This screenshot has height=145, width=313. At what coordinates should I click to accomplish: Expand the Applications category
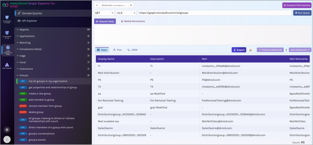[53, 36]
